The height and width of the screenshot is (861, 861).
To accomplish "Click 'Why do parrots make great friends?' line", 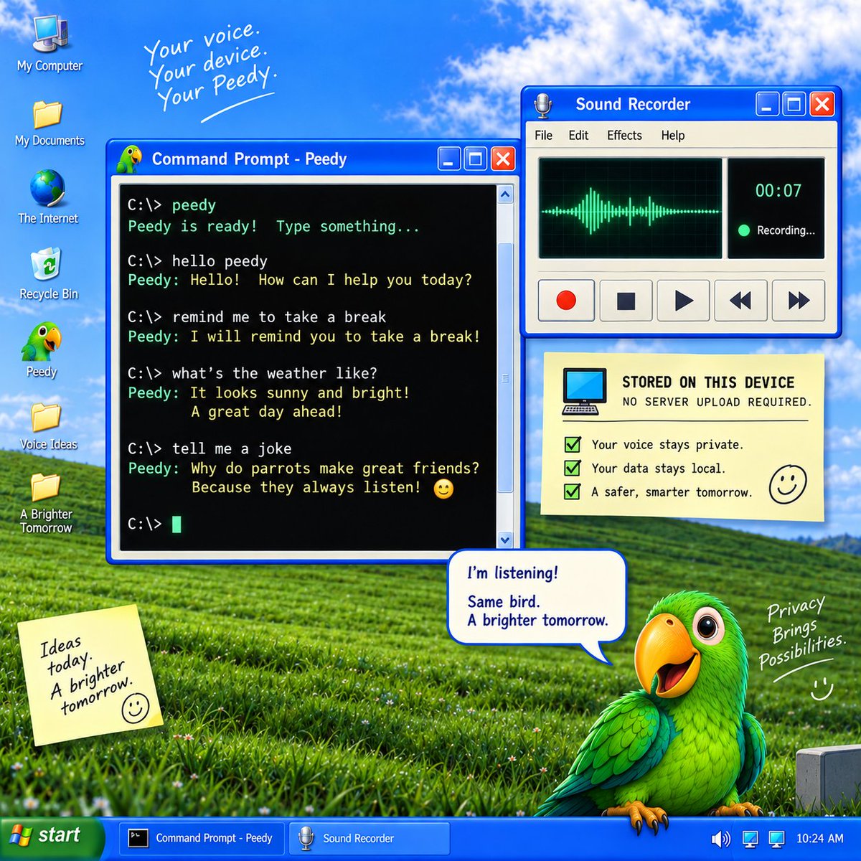I will tap(335, 469).
